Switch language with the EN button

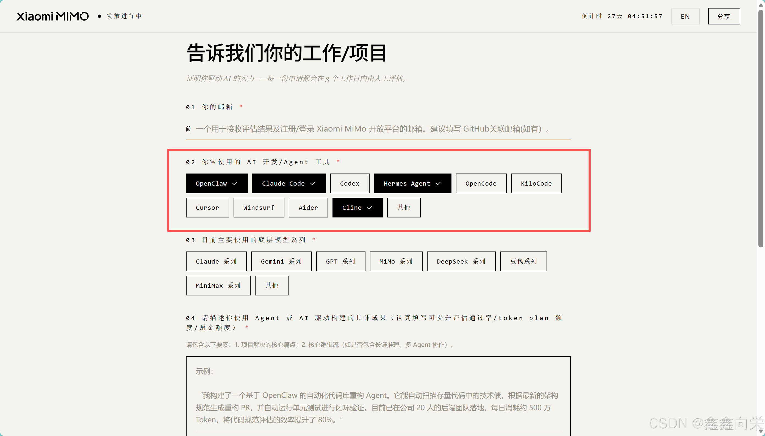tap(685, 16)
